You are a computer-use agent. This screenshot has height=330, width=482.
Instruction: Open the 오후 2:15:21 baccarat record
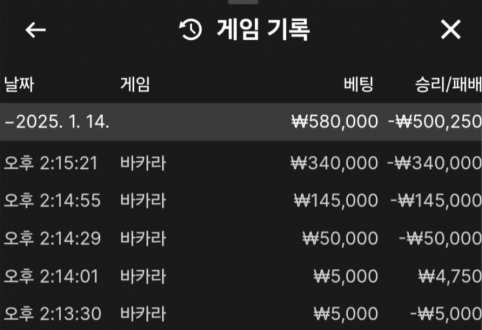(241, 163)
